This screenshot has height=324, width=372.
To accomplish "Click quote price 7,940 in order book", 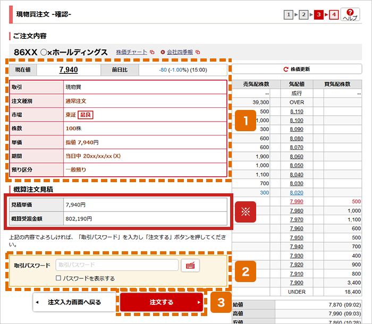I will point(297,246).
